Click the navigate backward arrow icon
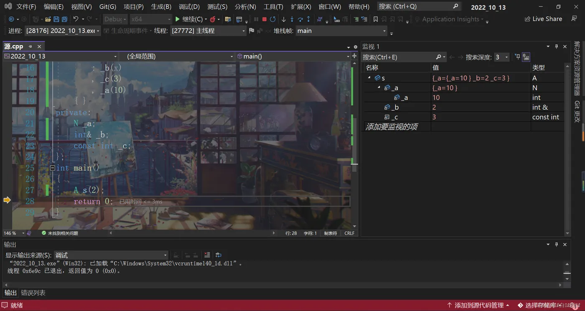 pos(11,19)
